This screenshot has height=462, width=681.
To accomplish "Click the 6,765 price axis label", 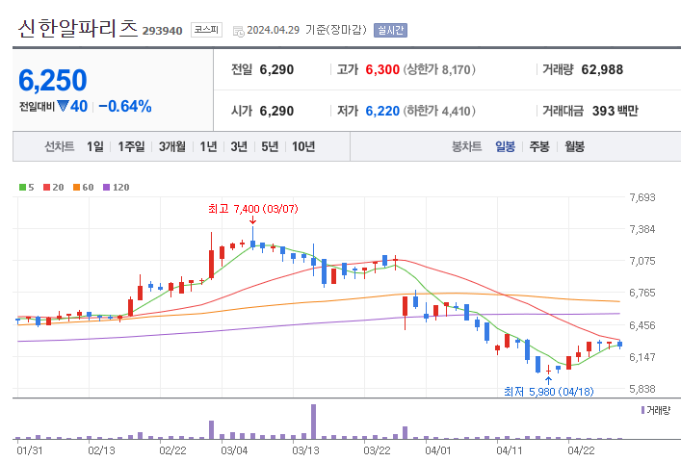I will point(642,293).
